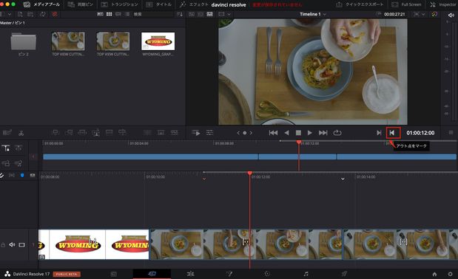The height and width of the screenshot is (279, 458).
Task: Switch media pool to list view
Action: click(127, 14)
